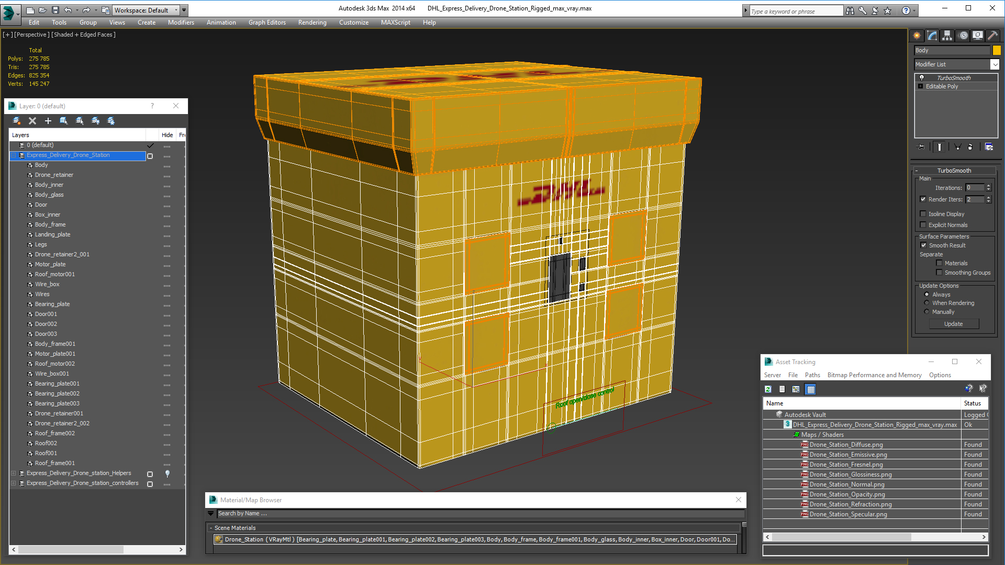The height and width of the screenshot is (565, 1005).
Task: Enable Isoline Display checkbox
Action: (923, 214)
